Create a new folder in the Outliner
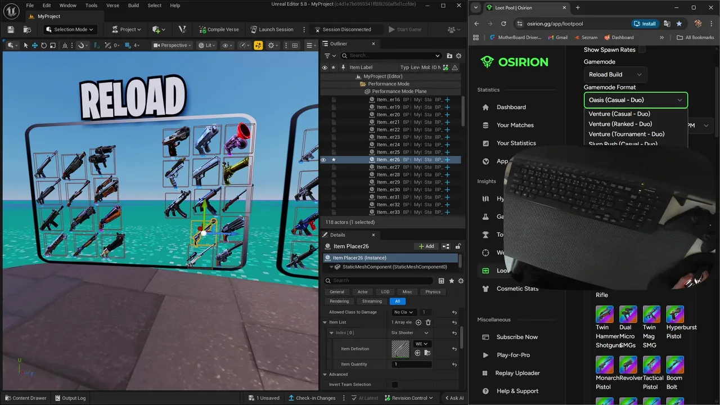This screenshot has width=720, height=405. pyautogui.click(x=449, y=56)
